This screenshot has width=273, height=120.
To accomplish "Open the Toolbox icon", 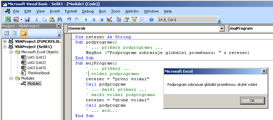I will 142,19.
